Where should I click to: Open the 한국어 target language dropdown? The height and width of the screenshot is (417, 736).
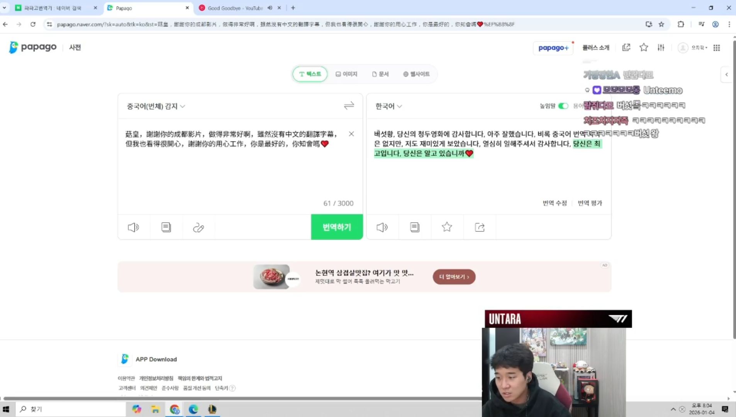coord(388,106)
